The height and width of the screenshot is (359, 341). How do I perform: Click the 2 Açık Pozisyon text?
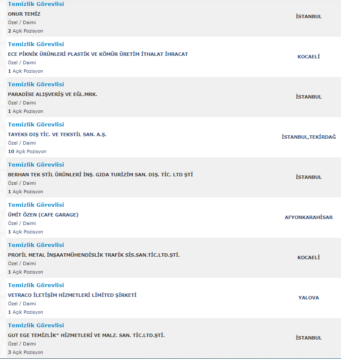(25, 31)
